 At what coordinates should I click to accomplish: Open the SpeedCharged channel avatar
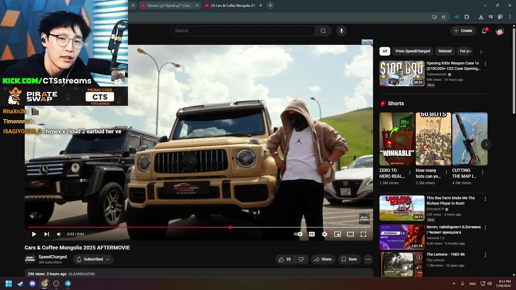pos(30,259)
